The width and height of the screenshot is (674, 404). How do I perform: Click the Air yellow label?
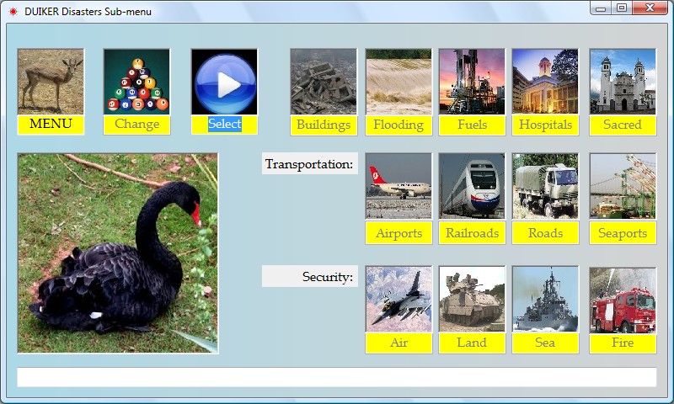tap(399, 343)
